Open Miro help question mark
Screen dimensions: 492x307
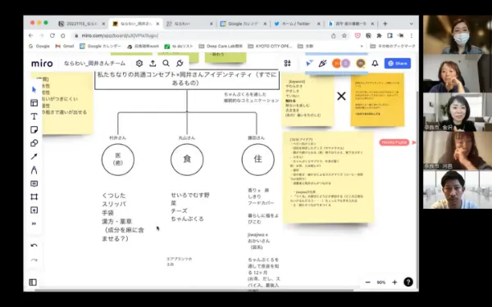point(408,282)
